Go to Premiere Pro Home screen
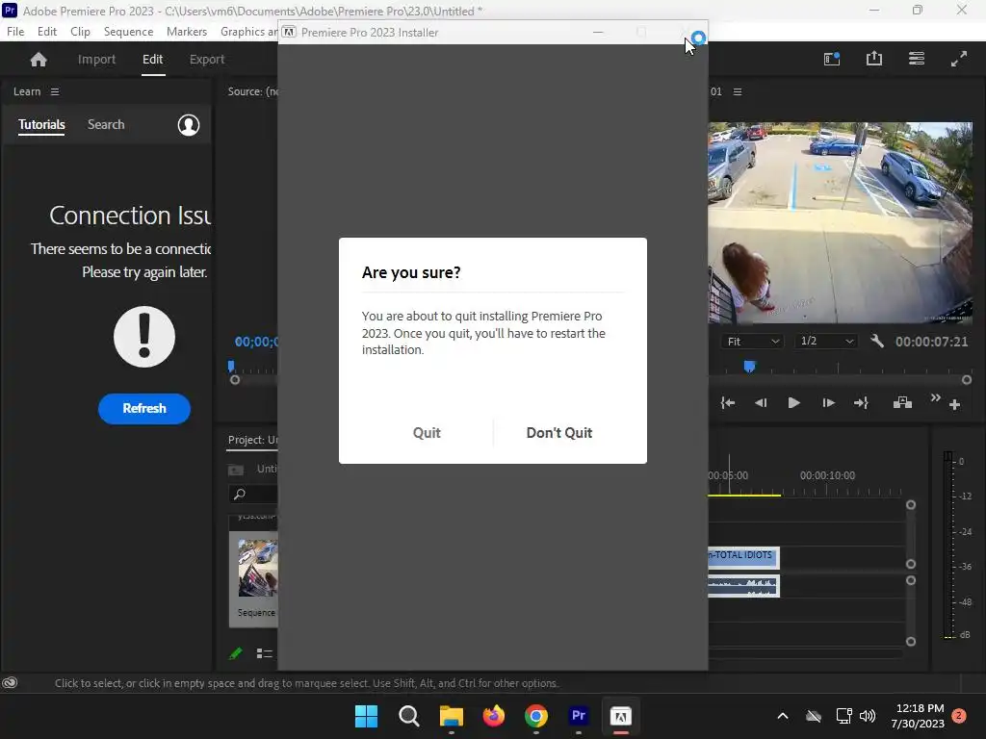 click(39, 59)
